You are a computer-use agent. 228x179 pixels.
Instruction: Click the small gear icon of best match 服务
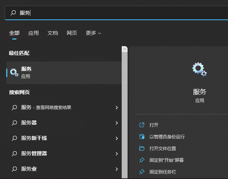pos(14,72)
